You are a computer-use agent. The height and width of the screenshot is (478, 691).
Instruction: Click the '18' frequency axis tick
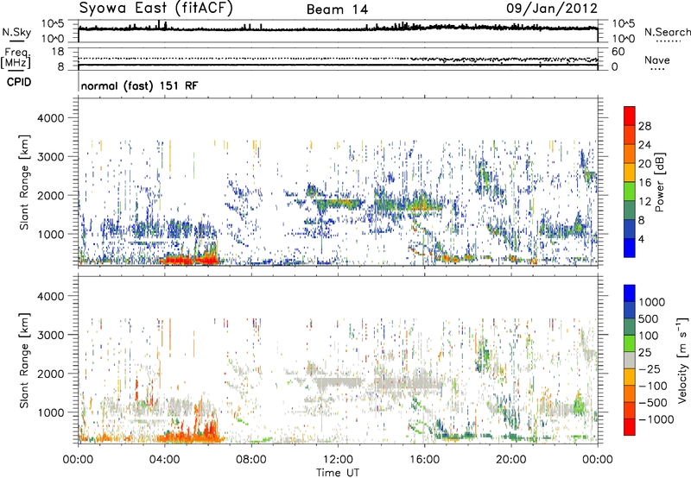pyautogui.click(x=58, y=52)
